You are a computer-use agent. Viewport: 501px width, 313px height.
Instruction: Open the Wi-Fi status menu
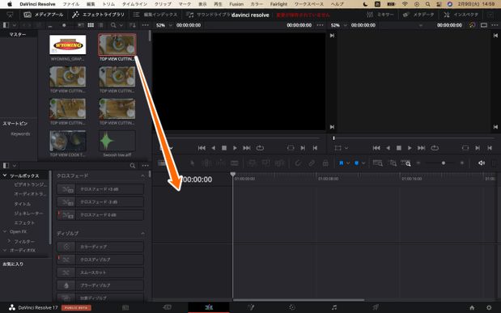pos(405,4)
